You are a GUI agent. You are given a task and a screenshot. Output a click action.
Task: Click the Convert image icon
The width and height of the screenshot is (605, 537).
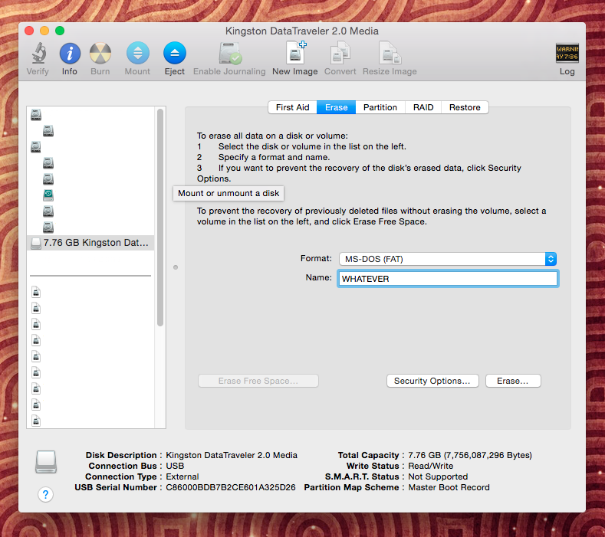tap(340, 53)
